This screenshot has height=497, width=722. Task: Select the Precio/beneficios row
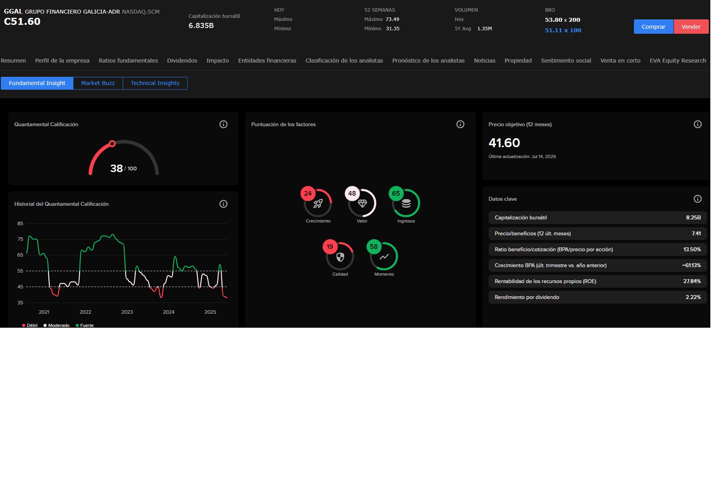pyautogui.click(x=597, y=233)
